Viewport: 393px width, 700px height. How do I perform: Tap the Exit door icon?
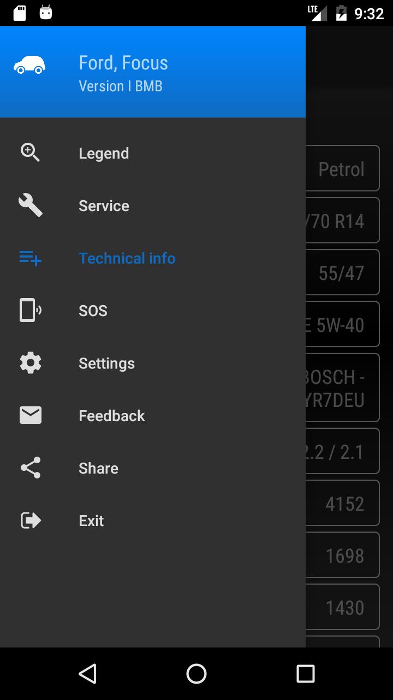tap(30, 521)
